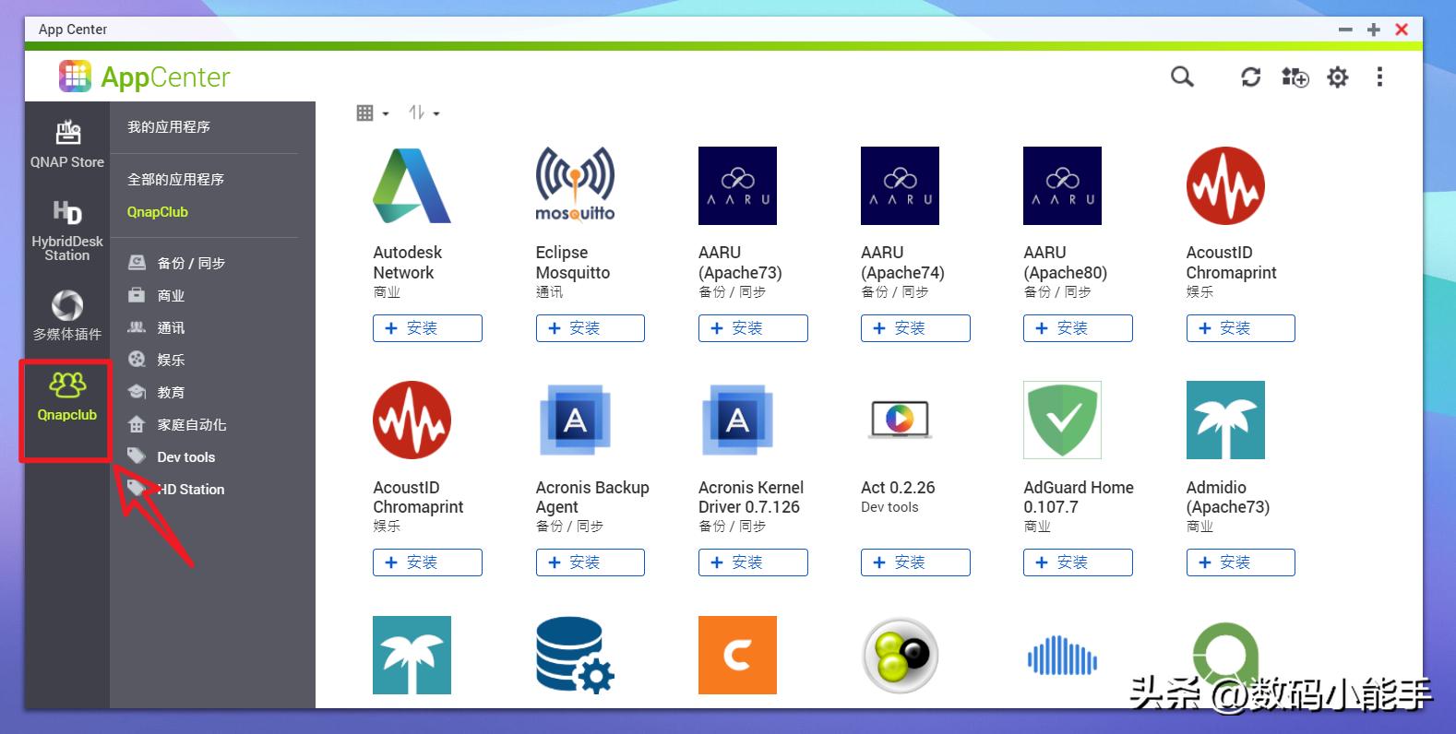Install AdGuard Home 0.107.7 via 安装 button
The image size is (1456, 734).
(x=1078, y=562)
